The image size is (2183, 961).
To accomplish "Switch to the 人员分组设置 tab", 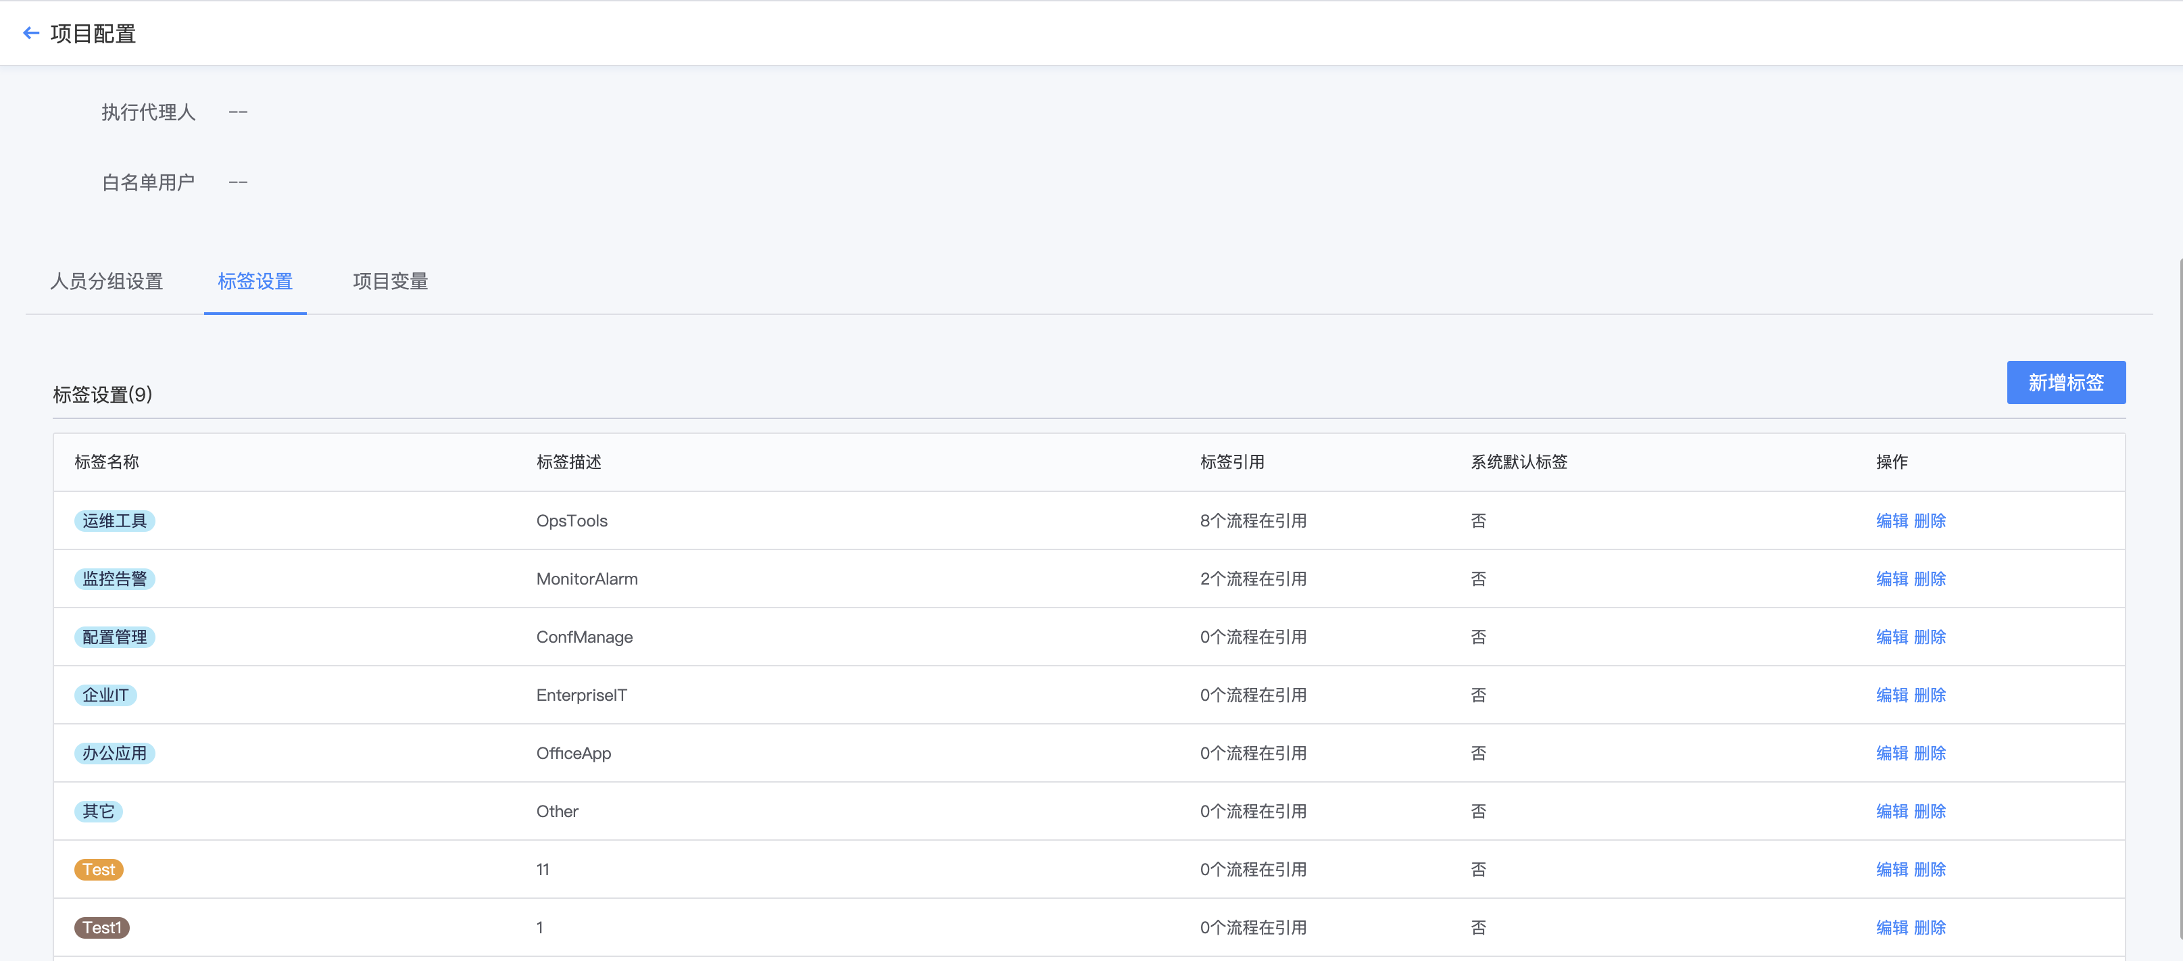I will coord(107,281).
